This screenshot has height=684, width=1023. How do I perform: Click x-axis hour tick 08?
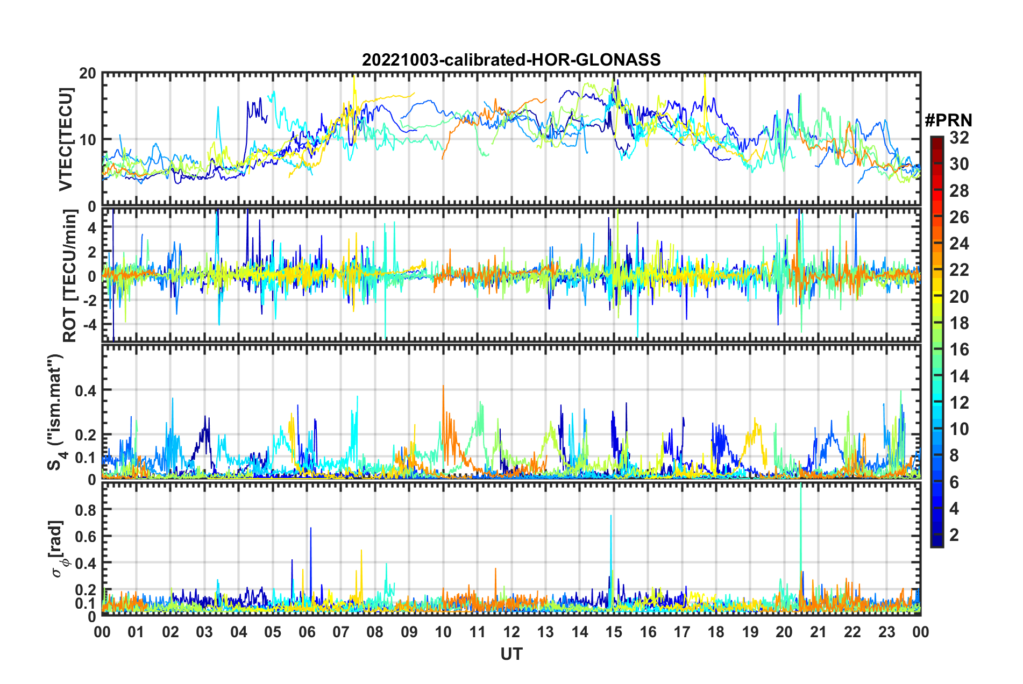coord(375,632)
